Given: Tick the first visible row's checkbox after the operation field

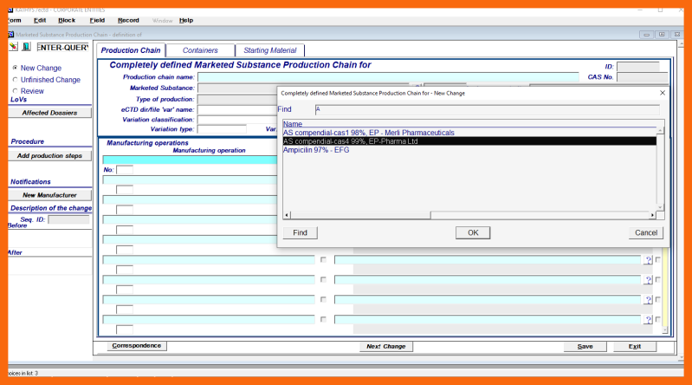Looking at the screenshot, I should [x=323, y=259].
